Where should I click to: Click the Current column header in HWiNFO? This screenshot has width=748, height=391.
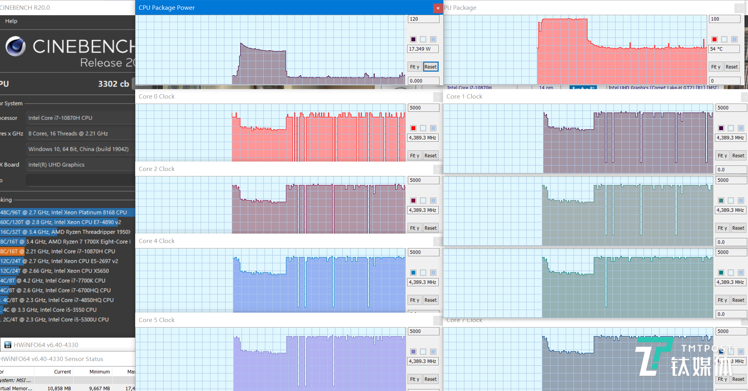click(x=55, y=372)
